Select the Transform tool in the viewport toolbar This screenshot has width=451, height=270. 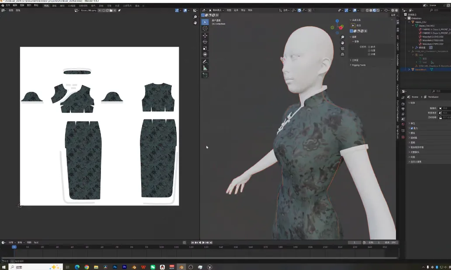point(205,54)
